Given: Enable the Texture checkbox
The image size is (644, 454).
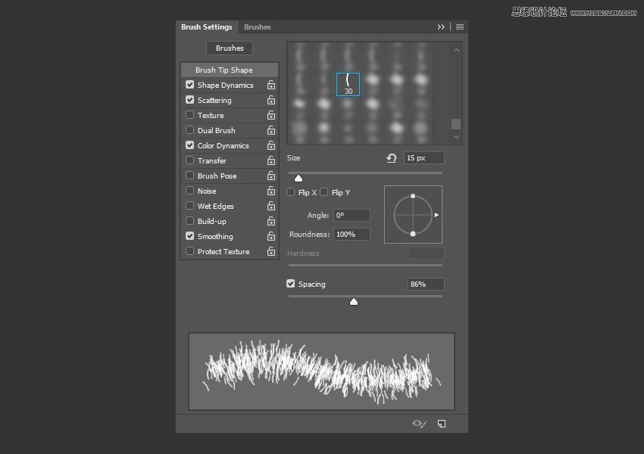Looking at the screenshot, I should [189, 115].
